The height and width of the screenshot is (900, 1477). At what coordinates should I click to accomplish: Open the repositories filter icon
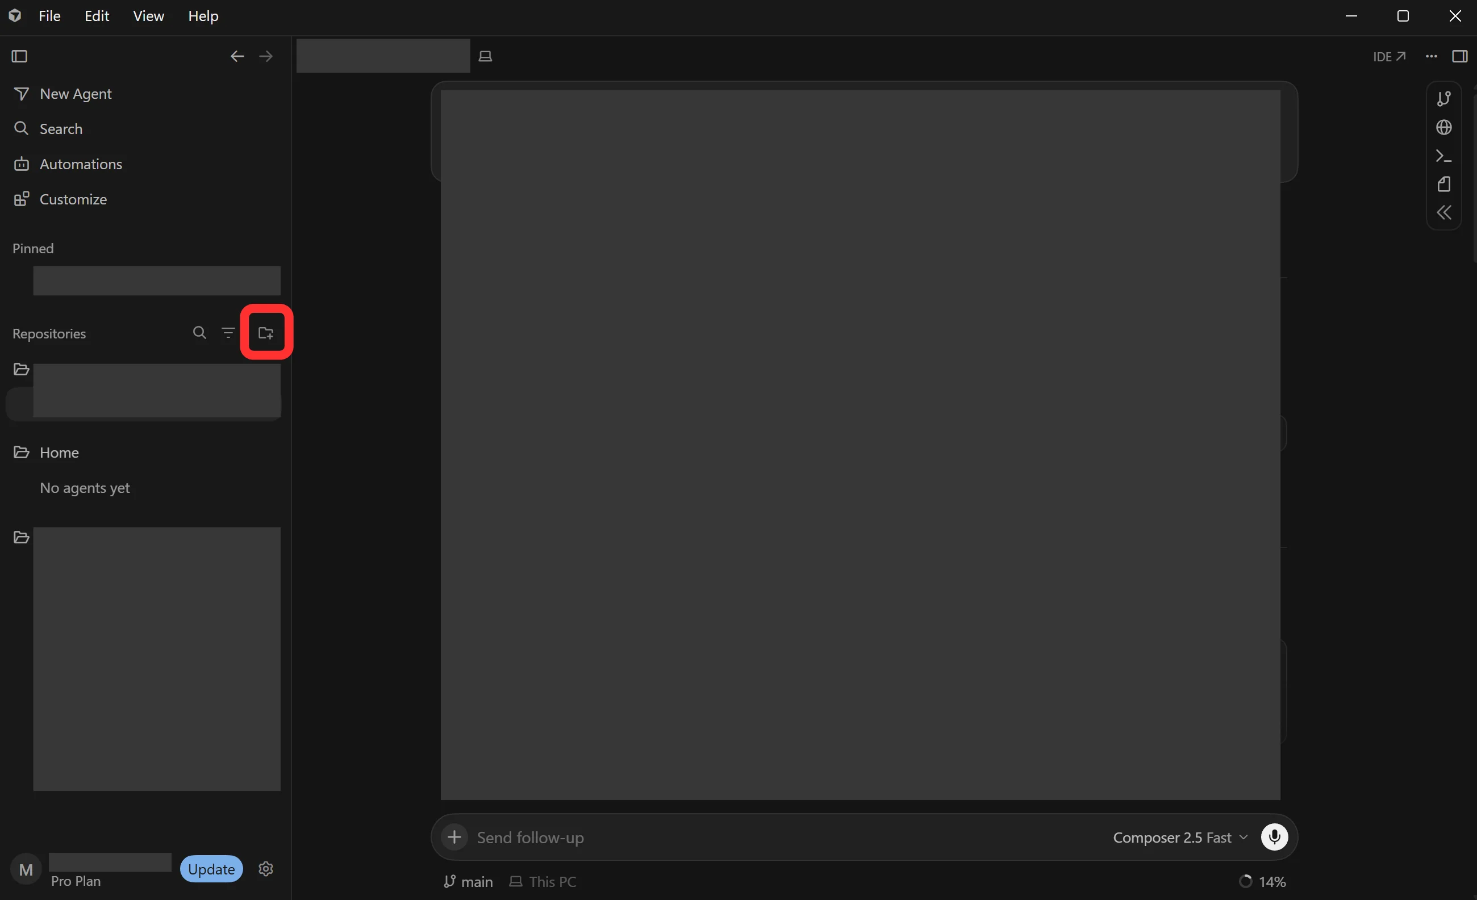click(228, 333)
